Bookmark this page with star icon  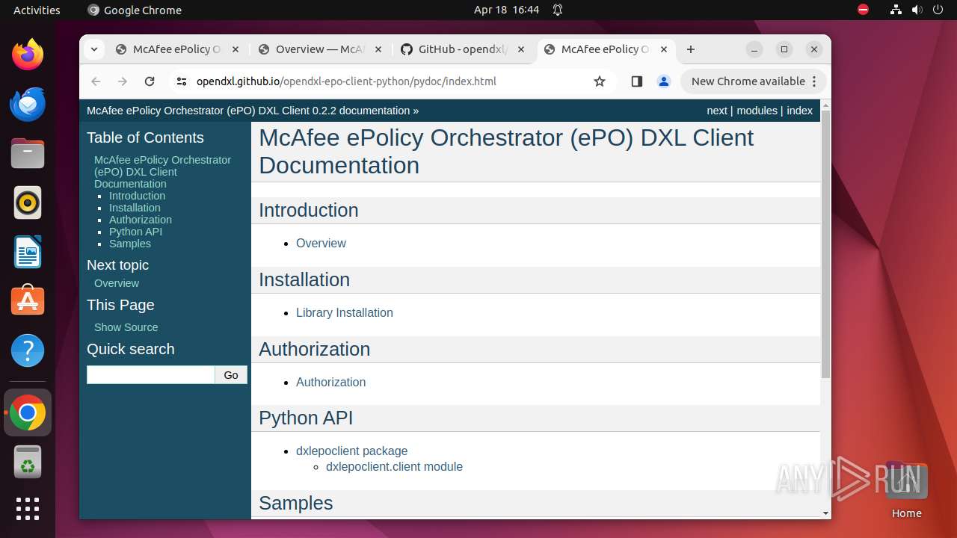point(600,81)
